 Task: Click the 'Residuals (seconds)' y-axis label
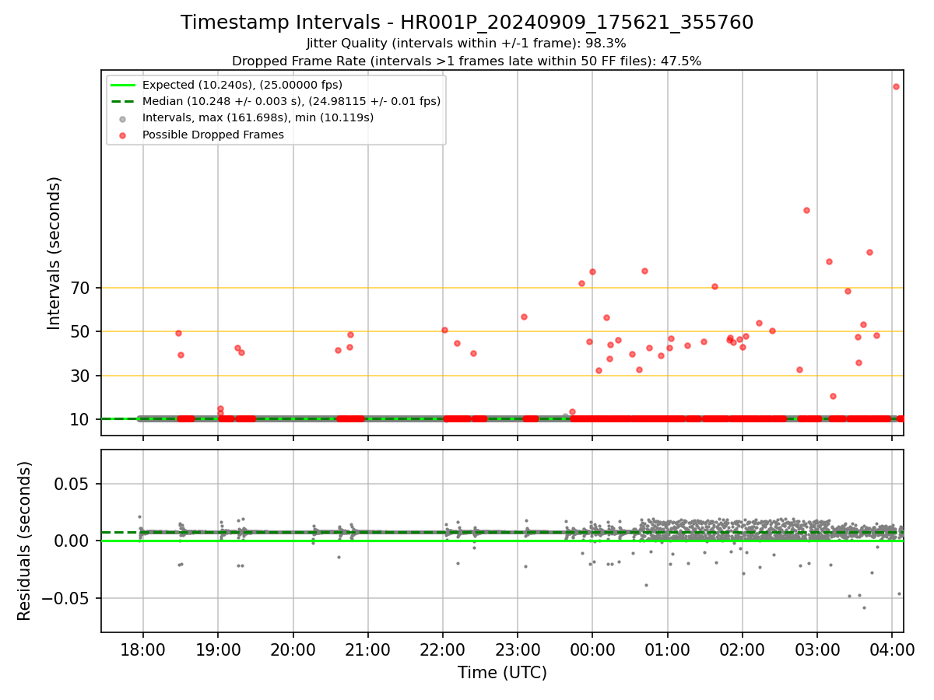[25, 541]
